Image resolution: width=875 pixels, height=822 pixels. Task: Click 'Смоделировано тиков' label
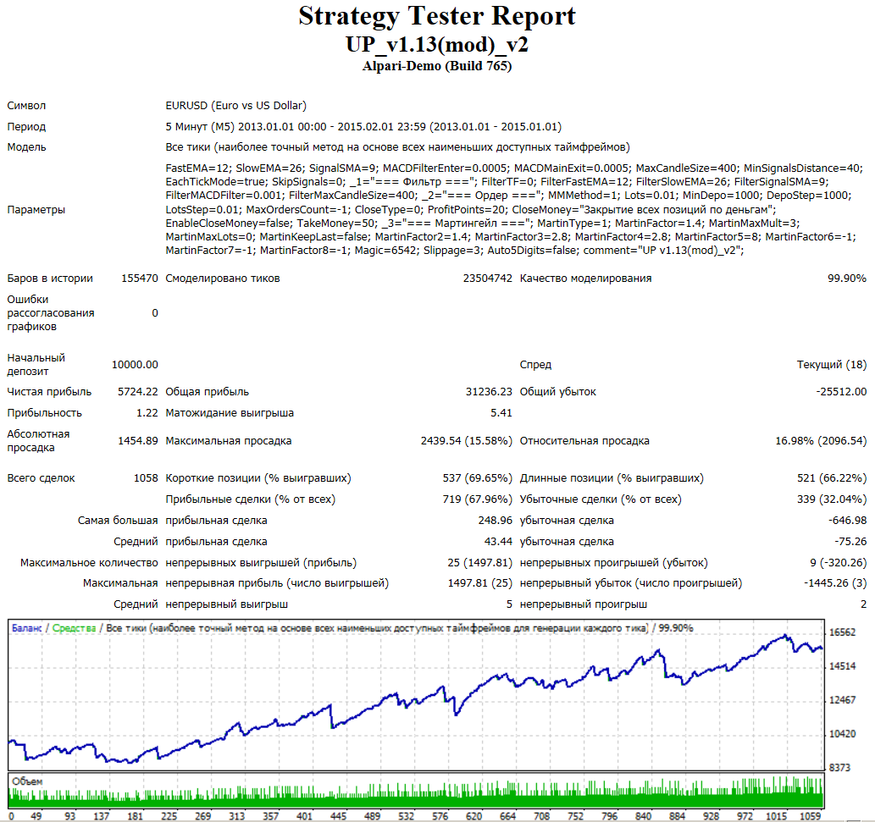[223, 279]
